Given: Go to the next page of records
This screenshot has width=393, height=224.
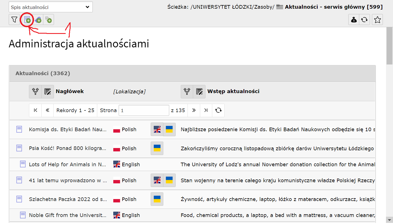Looking at the screenshot, I should (194, 110).
